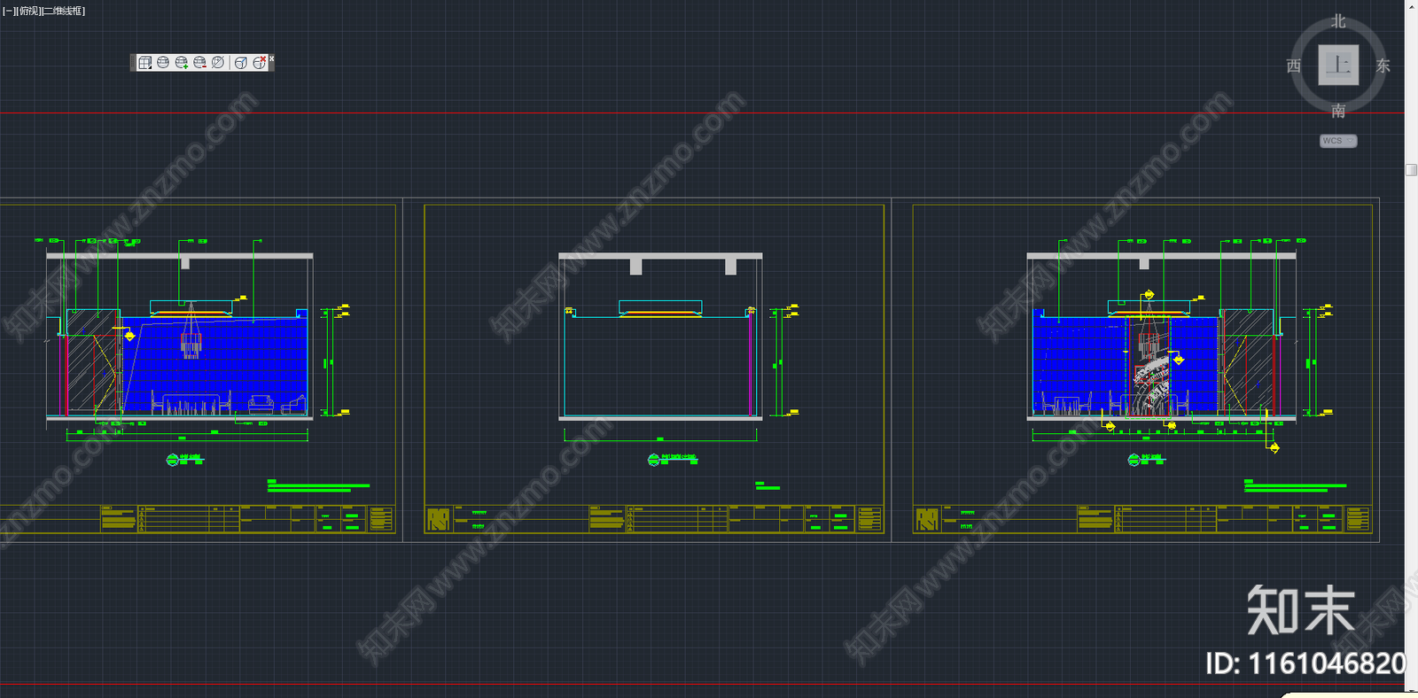Open the 俯视 view controls menu
The width and height of the screenshot is (1418, 698).
[x=29, y=12]
